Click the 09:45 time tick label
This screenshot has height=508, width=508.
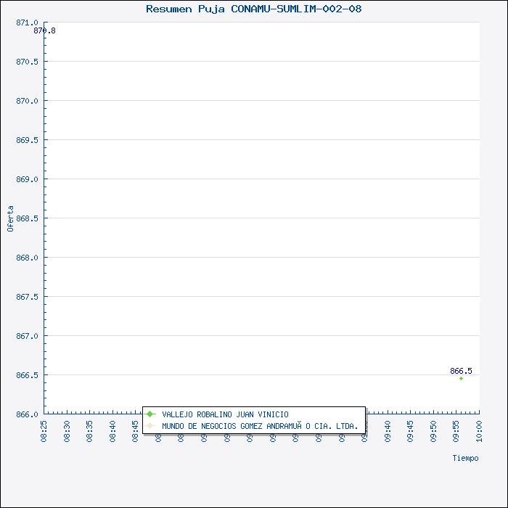click(x=411, y=430)
